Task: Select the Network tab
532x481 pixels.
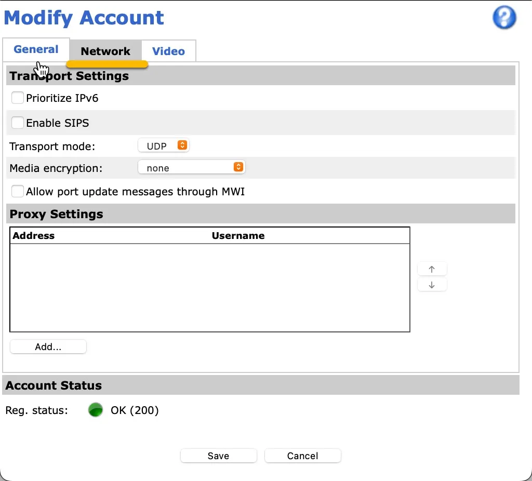Action: pyautogui.click(x=105, y=51)
